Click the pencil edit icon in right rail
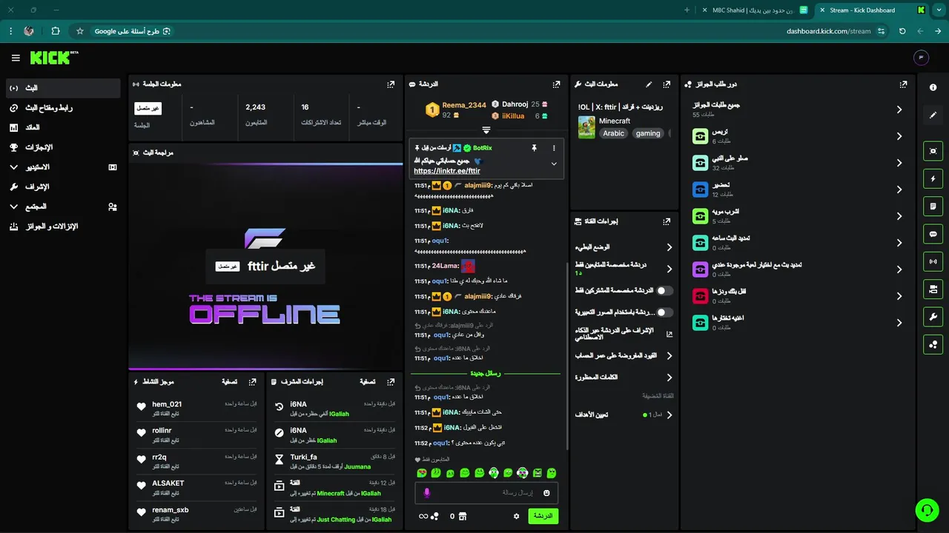The image size is (949, 533). [x=933, y=115]
